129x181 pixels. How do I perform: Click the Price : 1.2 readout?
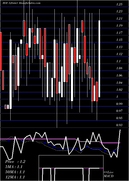point(15,162)
